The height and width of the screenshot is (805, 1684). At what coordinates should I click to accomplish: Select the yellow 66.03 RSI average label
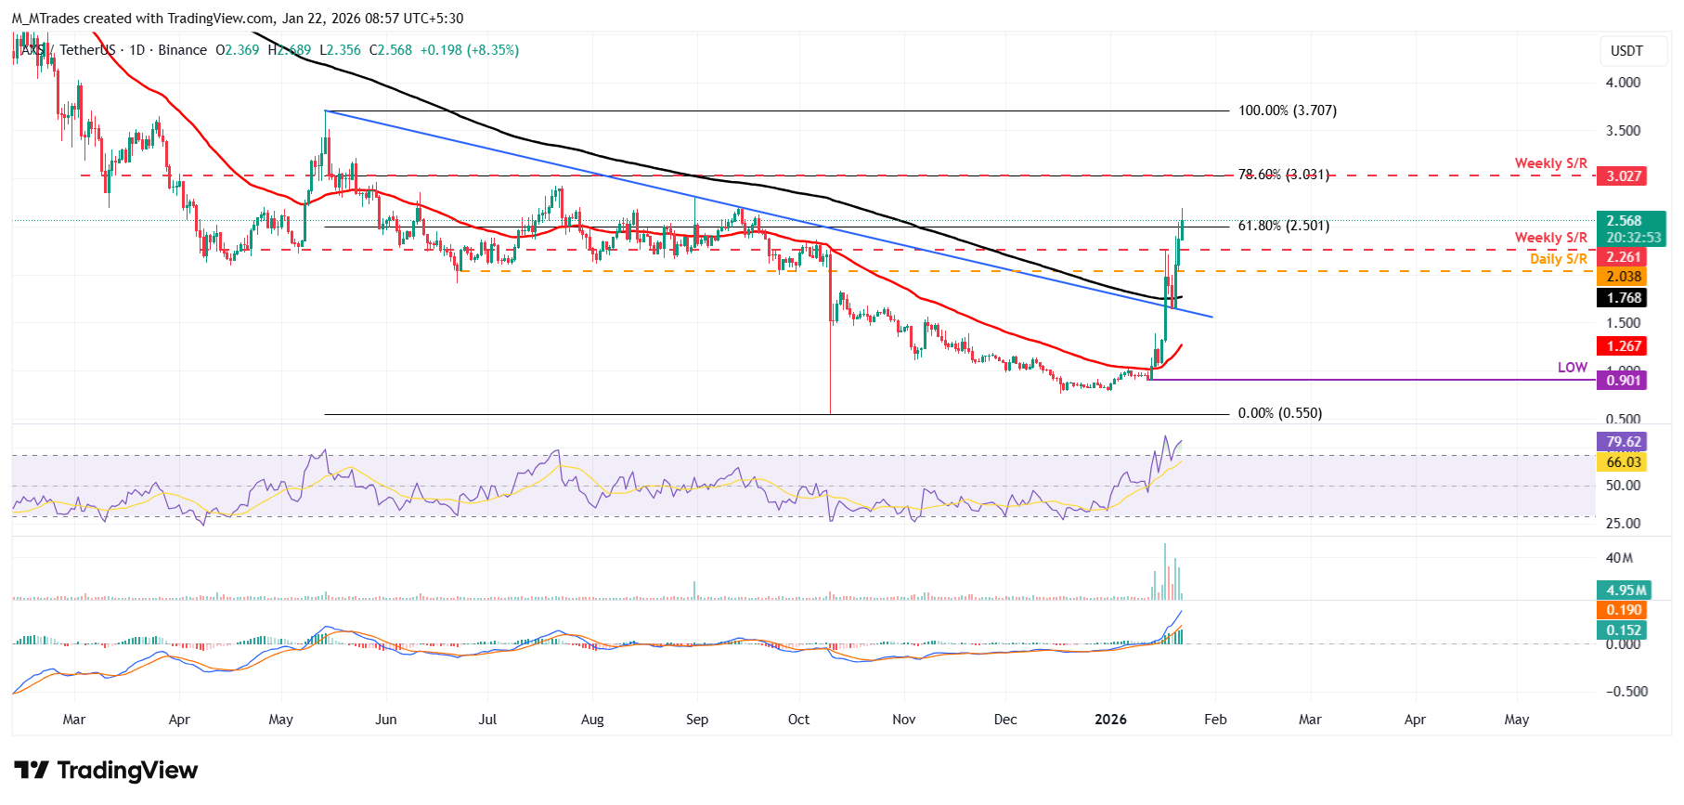pyautogui.click(x=1624, y=462)
